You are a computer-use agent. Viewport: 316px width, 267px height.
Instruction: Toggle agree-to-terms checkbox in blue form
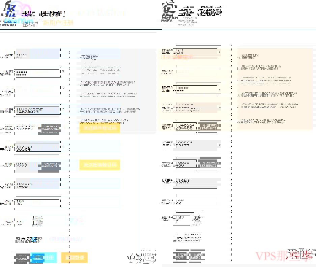(x=18, y=239)
